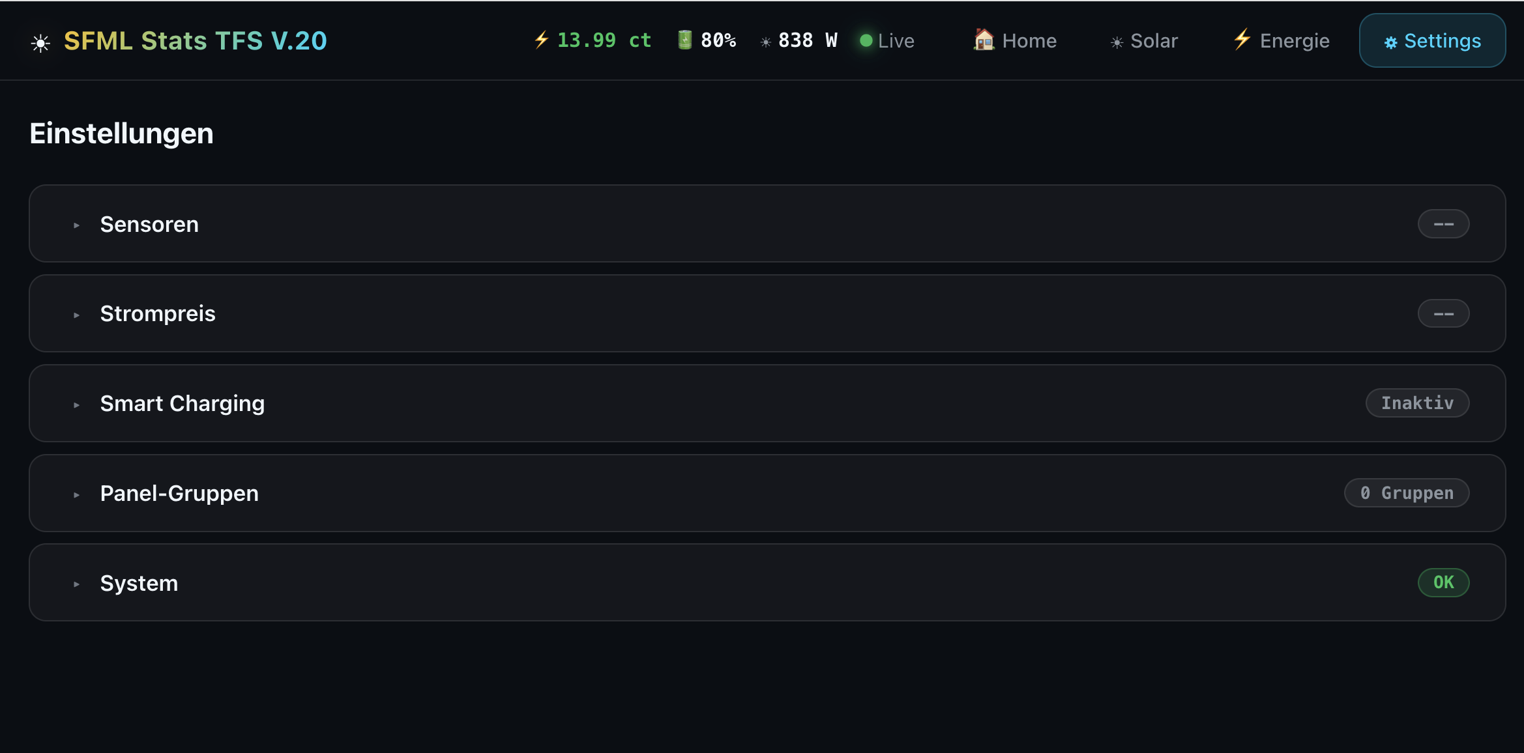Click the Sensoren status dash badge
This screenshot has height=753, width=1524.
coord(1443,224)
